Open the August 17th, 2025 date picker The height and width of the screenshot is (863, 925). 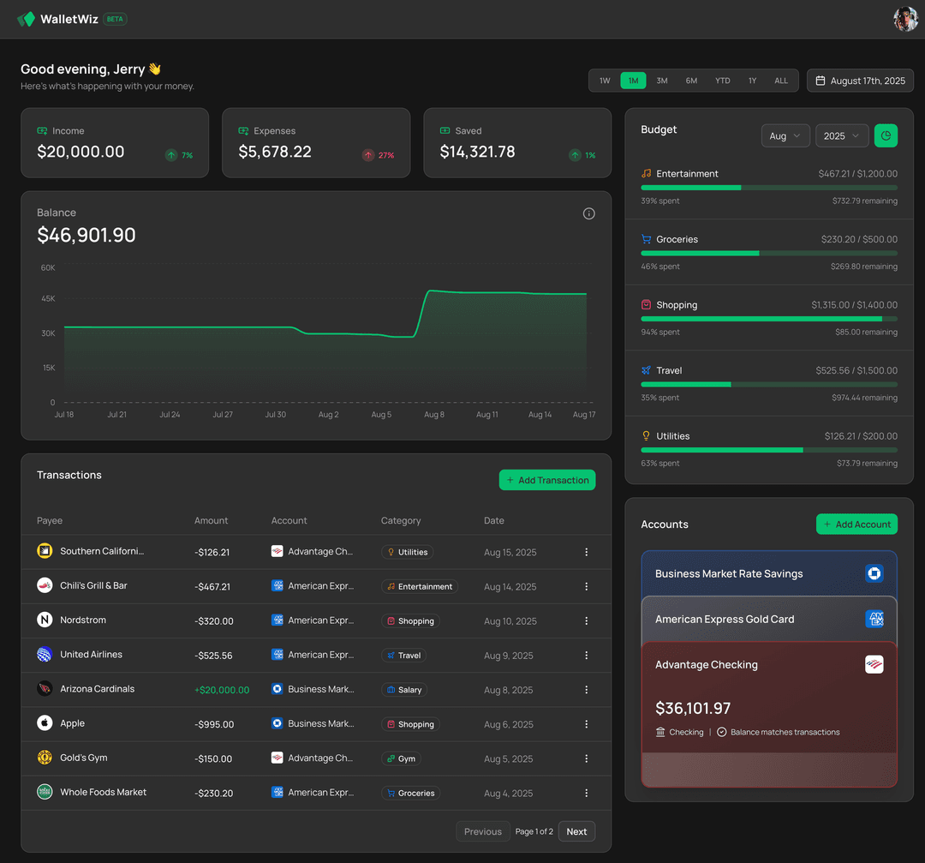[860, 81]
